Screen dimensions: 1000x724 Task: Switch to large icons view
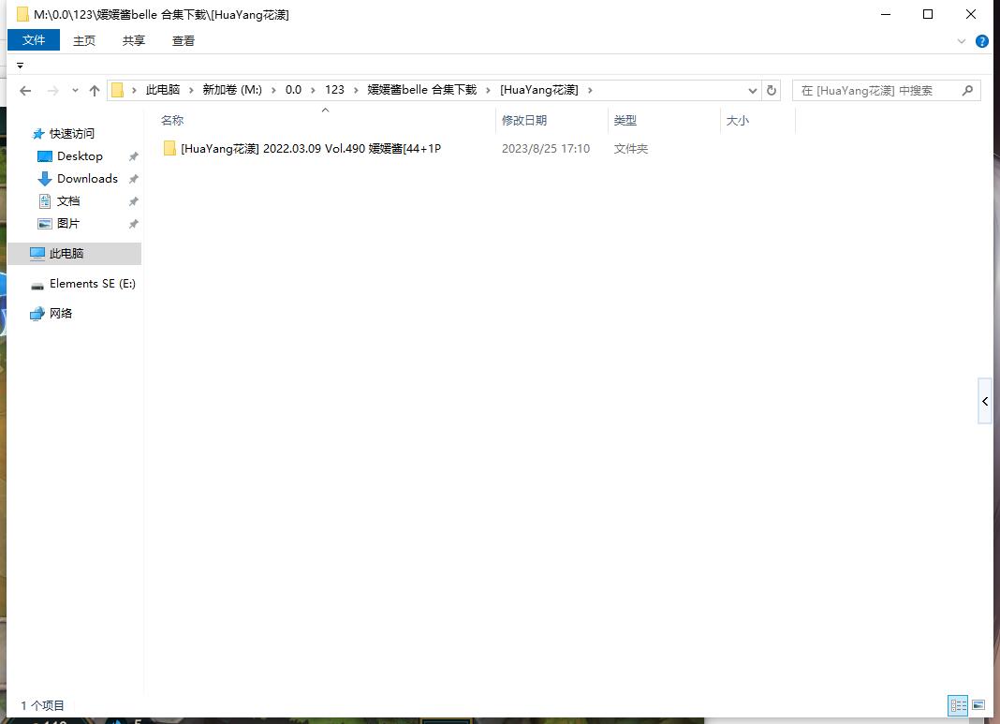tap(978, 705)
